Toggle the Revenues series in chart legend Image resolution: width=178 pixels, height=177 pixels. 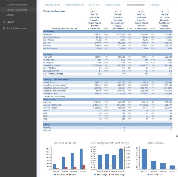(x=60, y=174)
